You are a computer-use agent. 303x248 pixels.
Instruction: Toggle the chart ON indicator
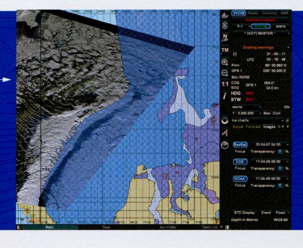point(287,107)
